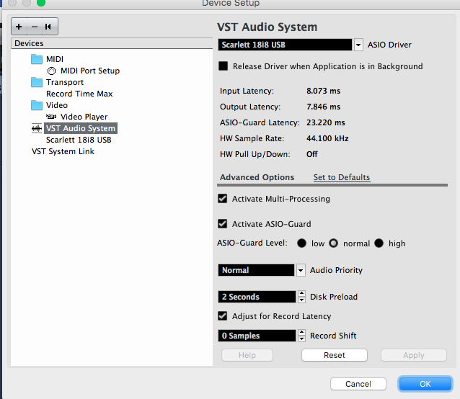Click the MIDI Port Setup connector icon
The image size is (460, 399).
click(51, 71)
